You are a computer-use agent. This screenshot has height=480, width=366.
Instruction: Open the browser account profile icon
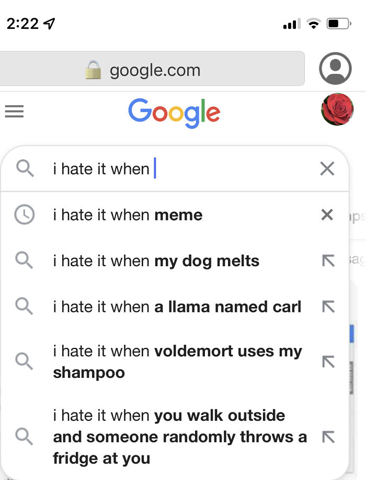(x=335, y=68)
